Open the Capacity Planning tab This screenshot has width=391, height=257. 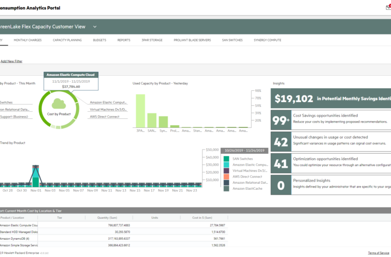click(x=67, y=40)
